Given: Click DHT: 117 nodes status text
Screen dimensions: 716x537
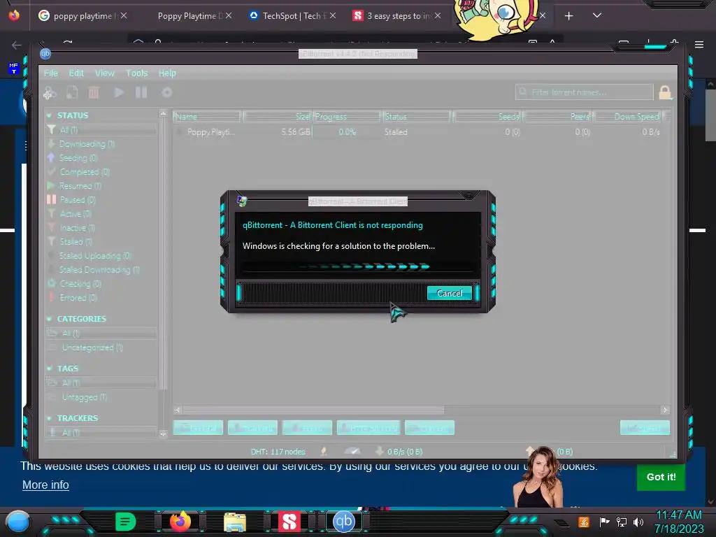Looking at the screenshot, I should click(x=278, y=452).
